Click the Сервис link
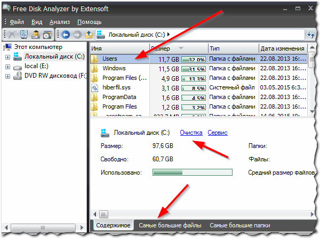Image resolution: width=320 pixels, height=238 pixels. (x=218, y=133)
